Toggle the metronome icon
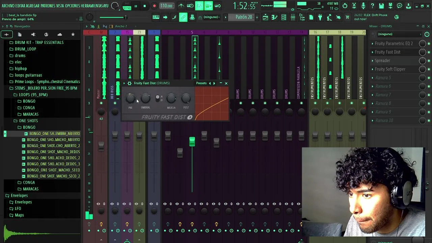 [x=181, y=6]
